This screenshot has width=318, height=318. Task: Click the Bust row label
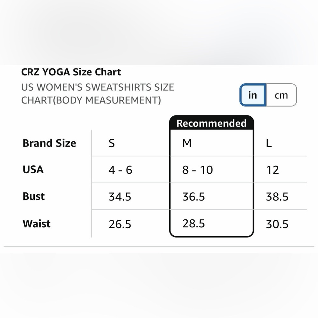point(33,196)
